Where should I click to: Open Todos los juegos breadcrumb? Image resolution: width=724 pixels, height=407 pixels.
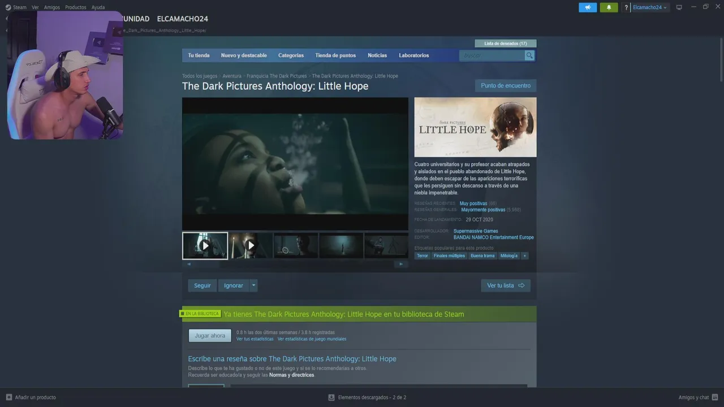200,76
